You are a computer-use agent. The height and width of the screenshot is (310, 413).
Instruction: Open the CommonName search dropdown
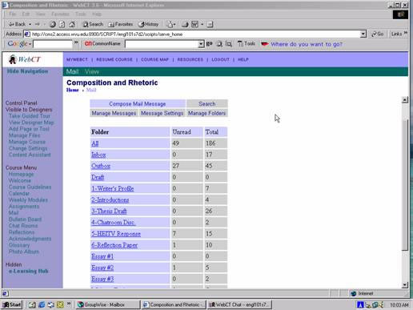coord(202,44)
